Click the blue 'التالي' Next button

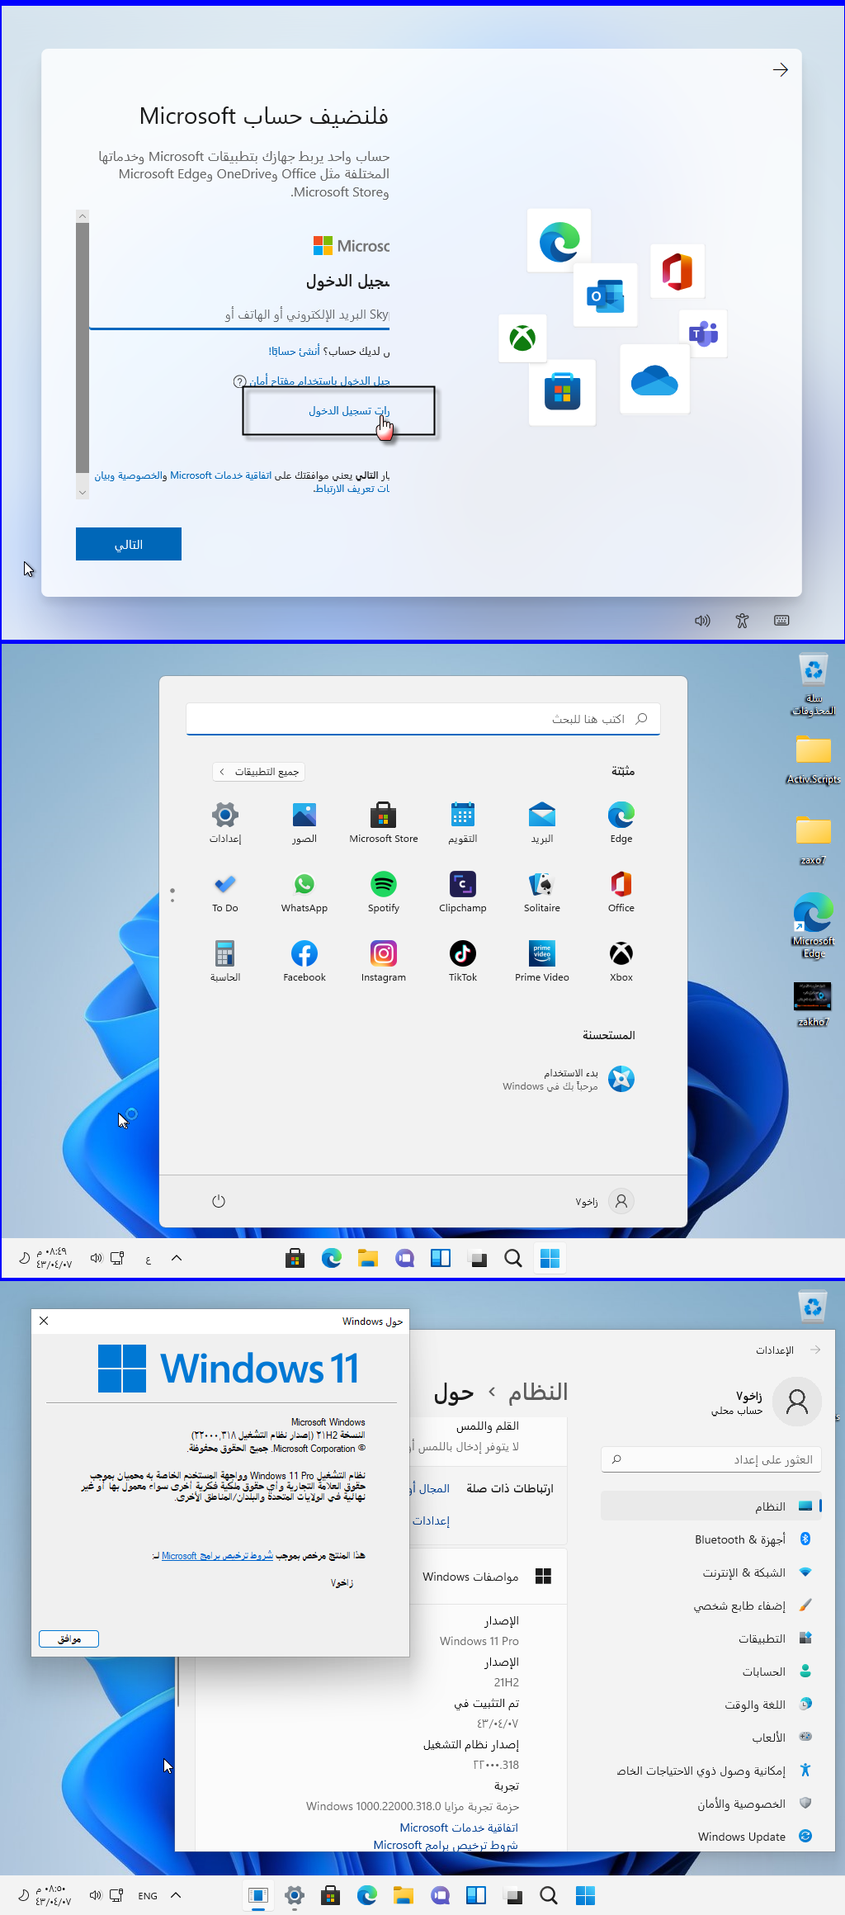[129, 544]
